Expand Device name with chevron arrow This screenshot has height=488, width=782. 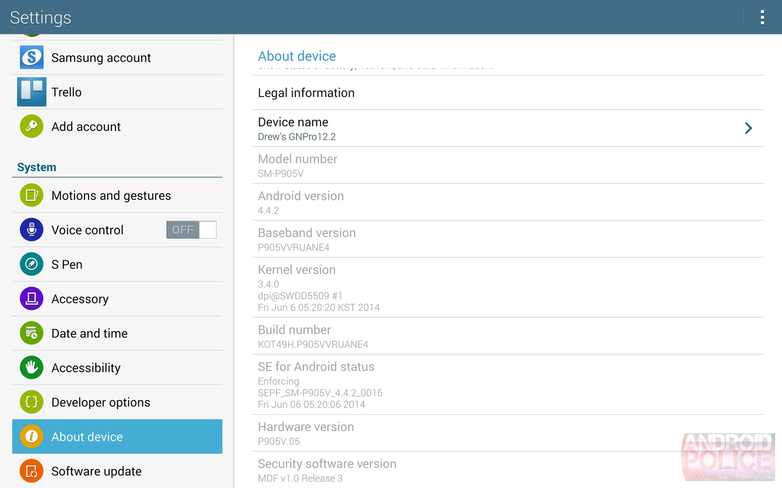click(x=748, y=128)
